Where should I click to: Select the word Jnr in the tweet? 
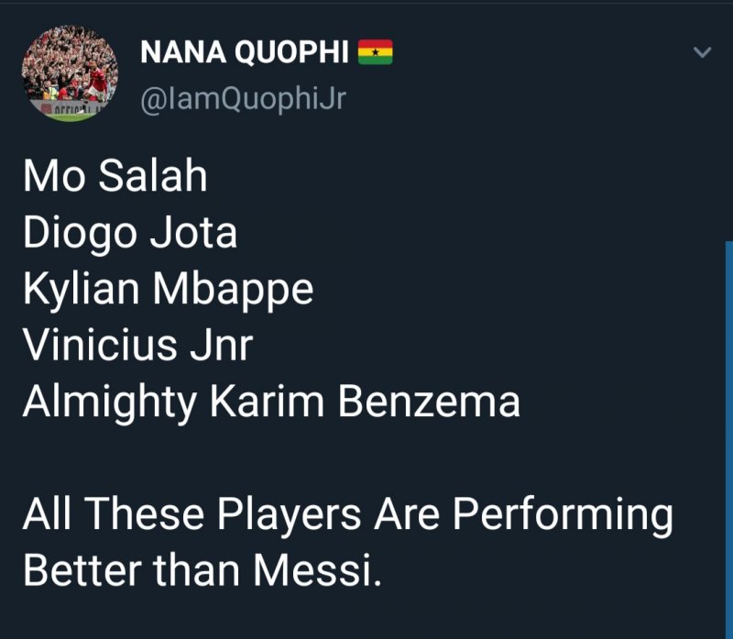[221, 346]
